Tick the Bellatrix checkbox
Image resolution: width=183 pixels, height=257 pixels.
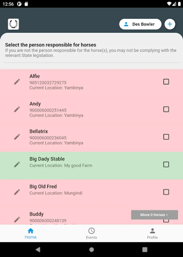tap(166, 137)
